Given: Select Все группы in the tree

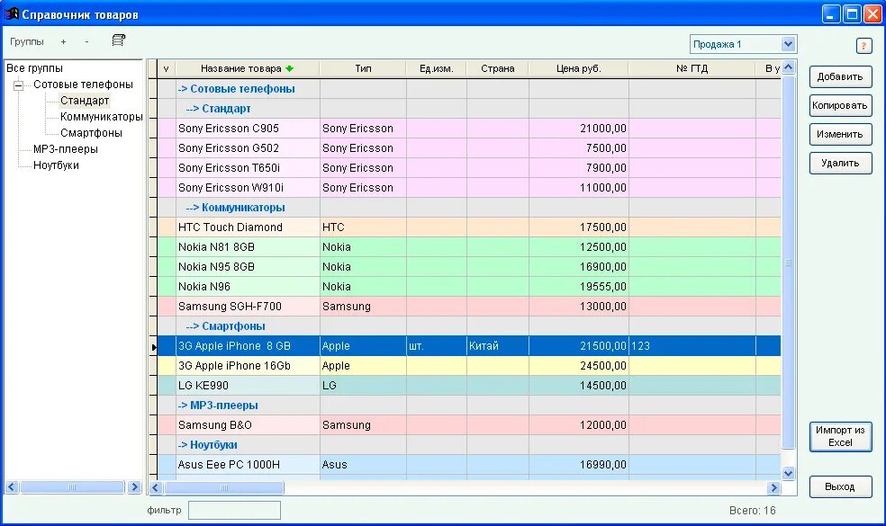Looking at the screenshot, I should [34, 68].
